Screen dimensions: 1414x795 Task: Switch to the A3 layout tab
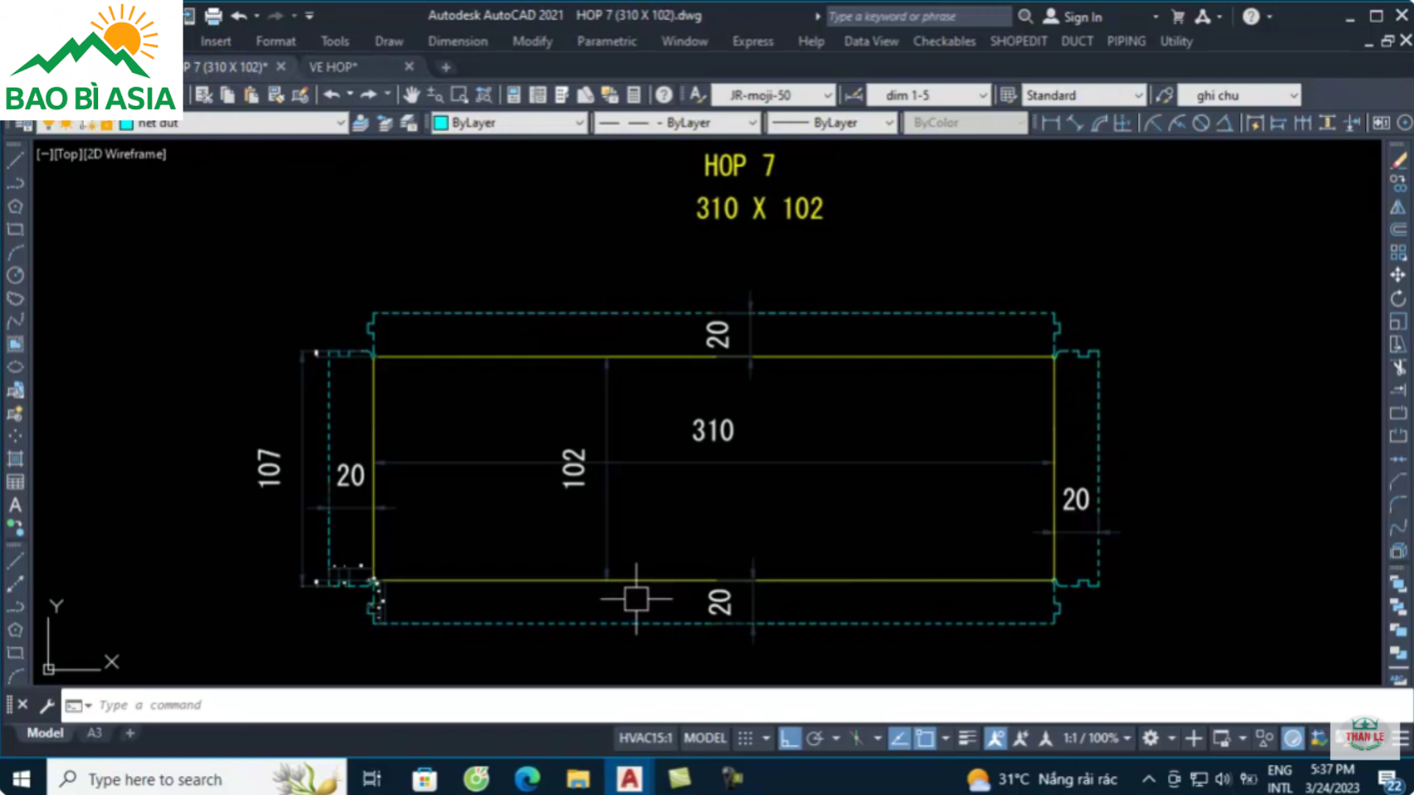[94, 733]
